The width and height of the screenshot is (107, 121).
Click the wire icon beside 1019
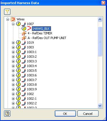click(x=24, y=43)
